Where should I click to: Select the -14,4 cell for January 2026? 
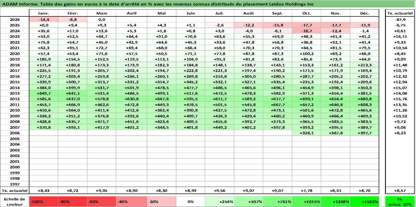[43, 20]
